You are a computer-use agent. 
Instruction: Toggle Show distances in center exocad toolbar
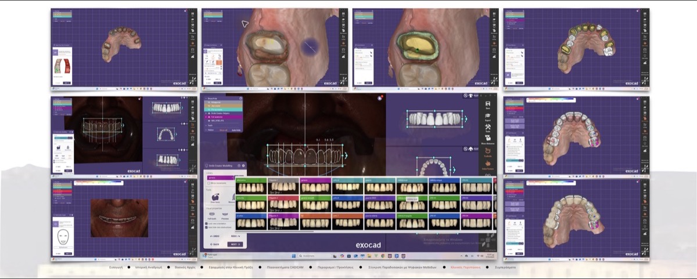[x=488, y=139]
